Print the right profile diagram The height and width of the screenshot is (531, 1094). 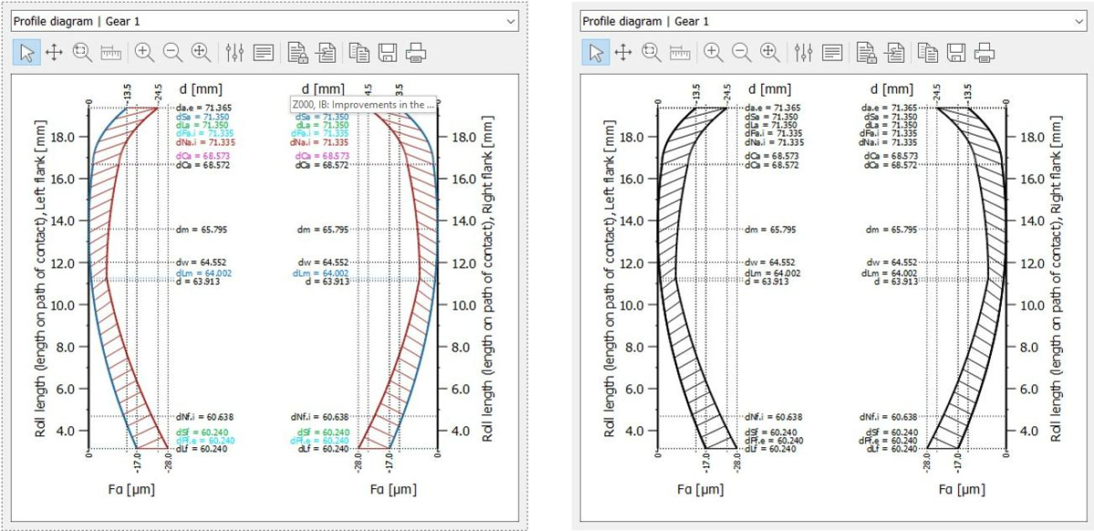[x=985, y=53]
